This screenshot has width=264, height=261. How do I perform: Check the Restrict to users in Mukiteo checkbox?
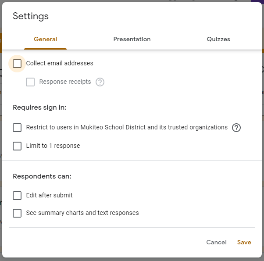17,128
